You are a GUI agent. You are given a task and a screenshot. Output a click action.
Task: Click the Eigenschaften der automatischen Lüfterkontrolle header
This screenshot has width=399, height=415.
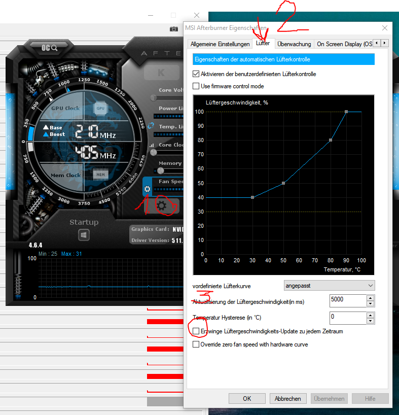[284, 59]
